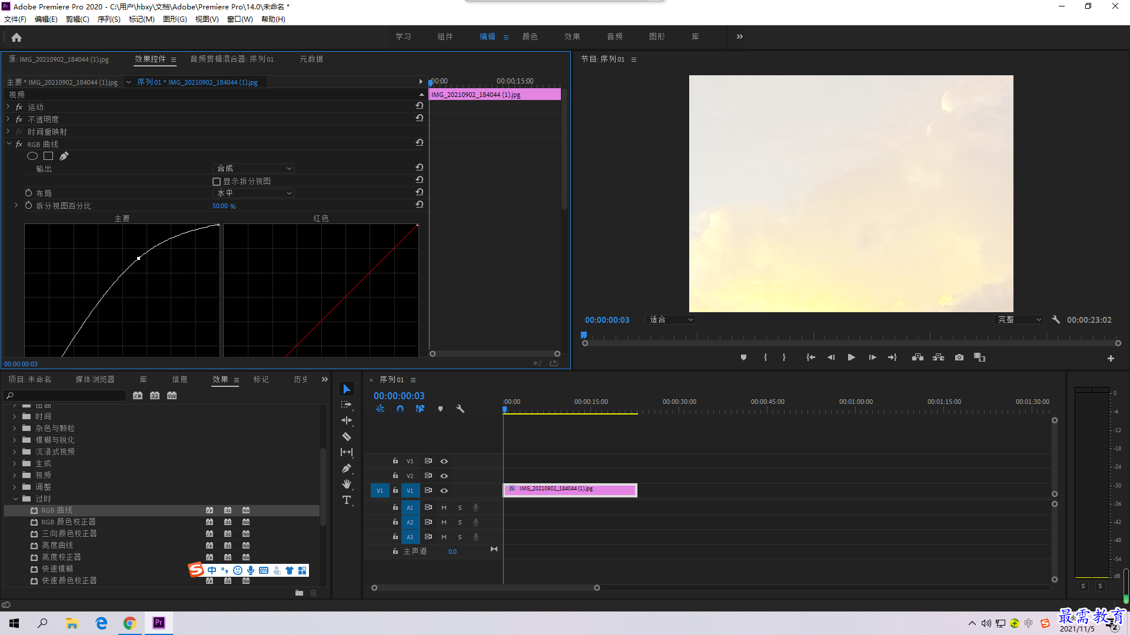Expand split view percentage property

(16, 205)
